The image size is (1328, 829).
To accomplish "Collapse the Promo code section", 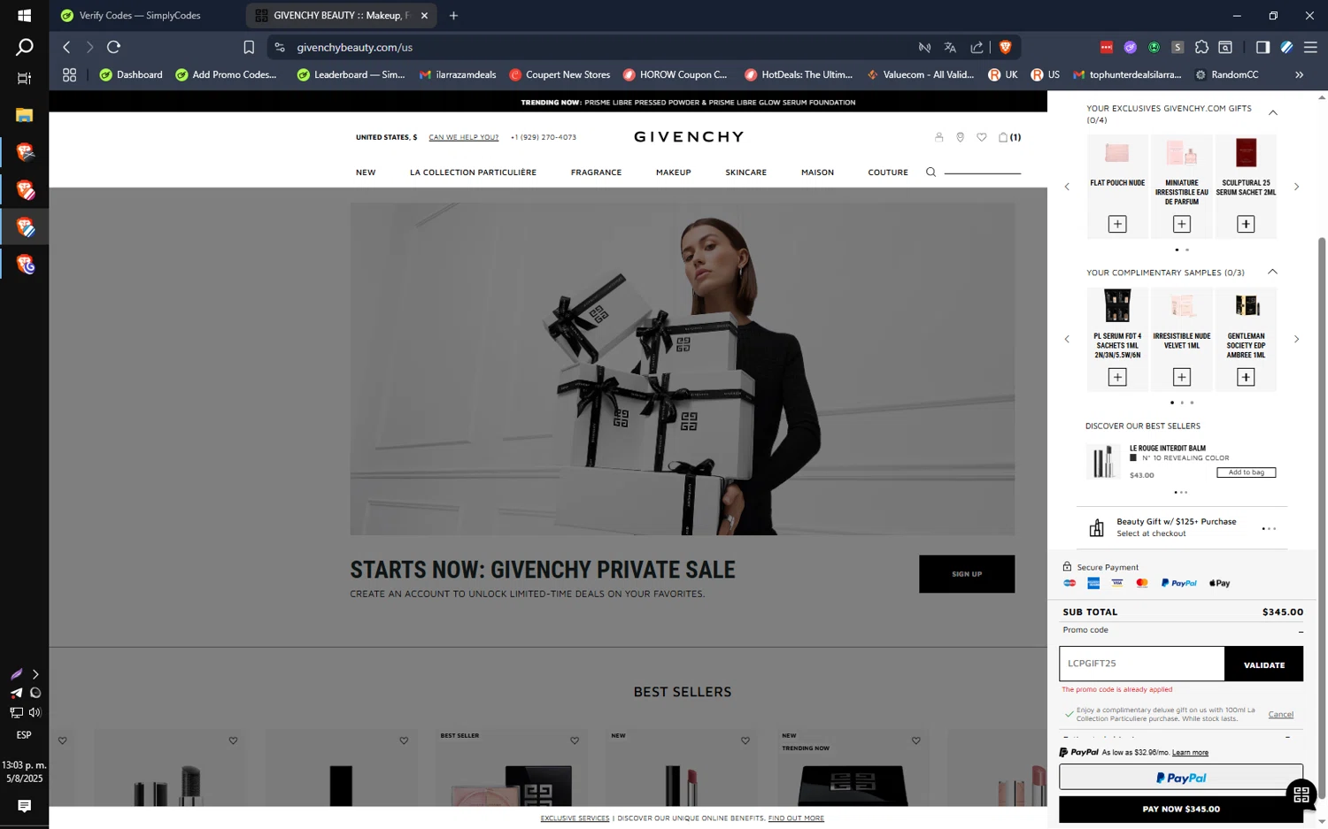I will pos(1301,632).
